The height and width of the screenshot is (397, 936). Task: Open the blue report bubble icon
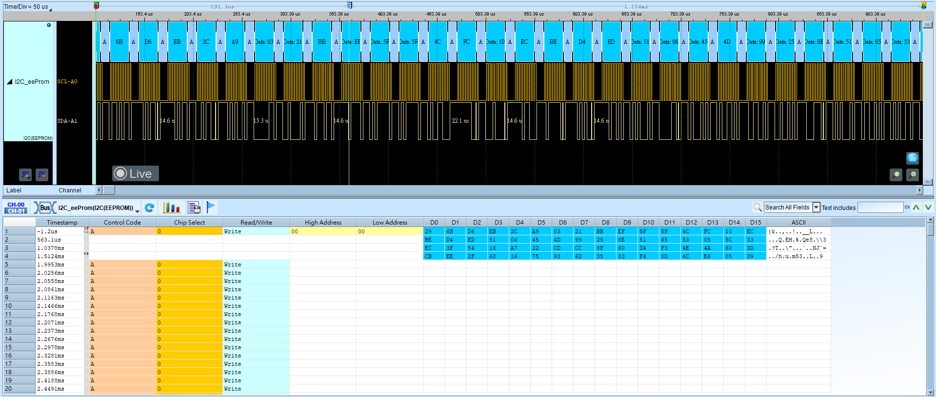point(913,158)
